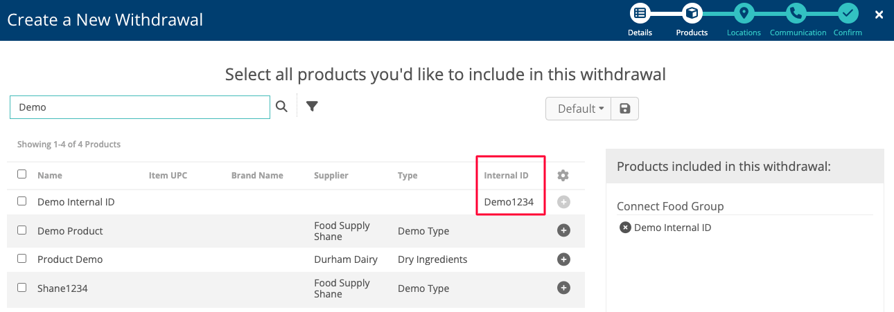Click the save view floppy disk icon
The height and width of the screenshot is (312, 894).
[x=624, y=109]
